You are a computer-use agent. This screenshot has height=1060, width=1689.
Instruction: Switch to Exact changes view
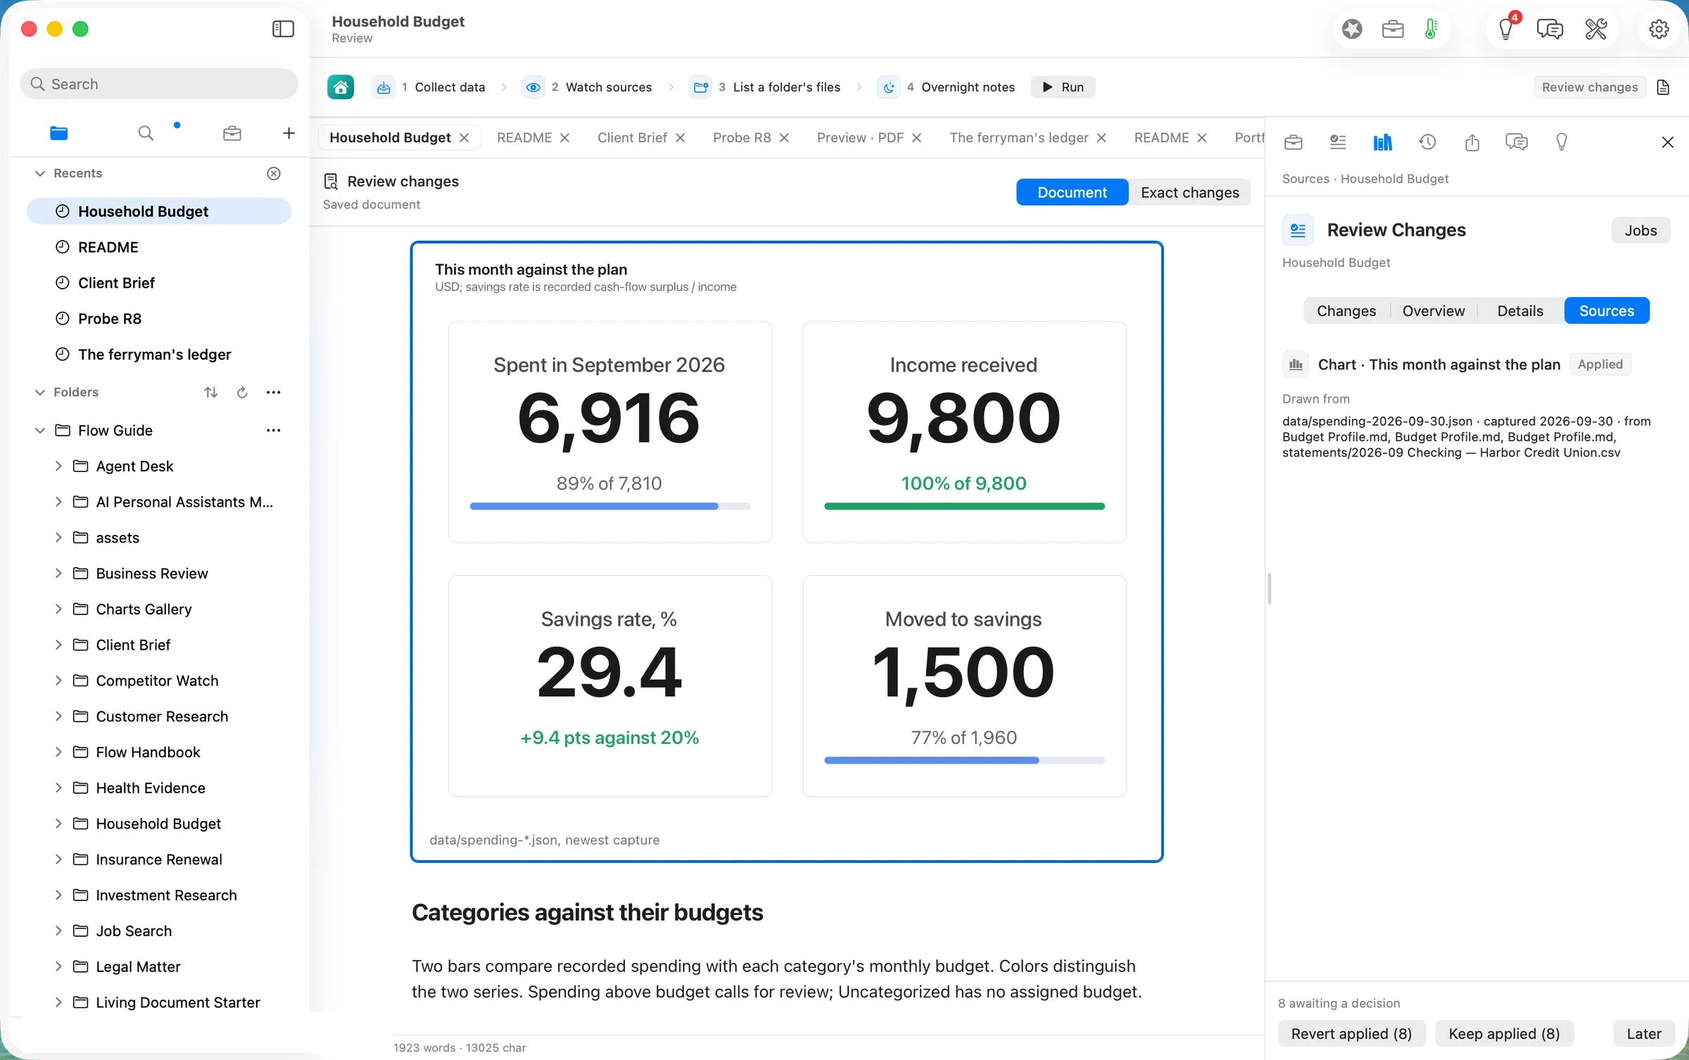(x=1190, y=192)
